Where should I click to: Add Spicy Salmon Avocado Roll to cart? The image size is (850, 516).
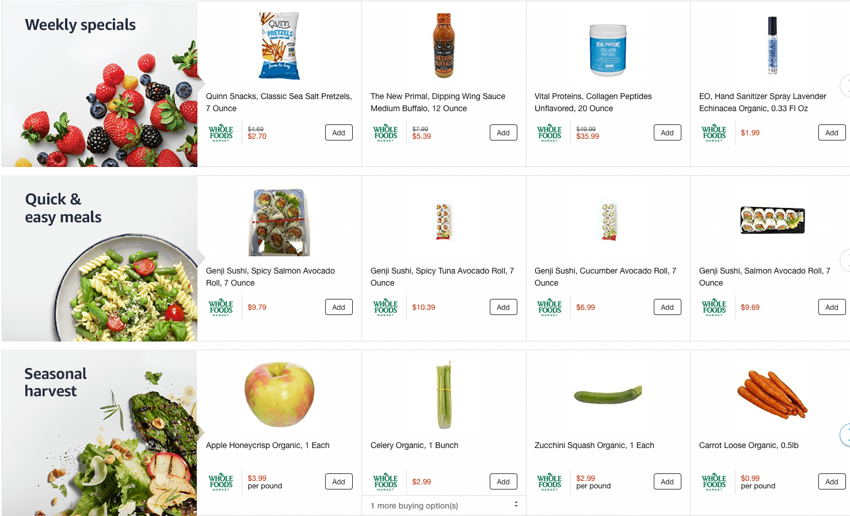(x=338, y=307)
